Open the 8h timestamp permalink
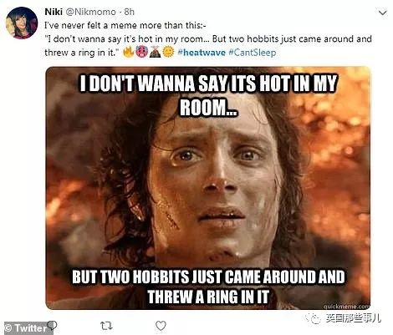 [130, 12]
